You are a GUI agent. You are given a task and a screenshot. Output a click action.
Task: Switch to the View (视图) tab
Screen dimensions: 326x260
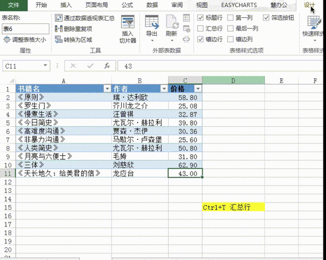[202, 5]
